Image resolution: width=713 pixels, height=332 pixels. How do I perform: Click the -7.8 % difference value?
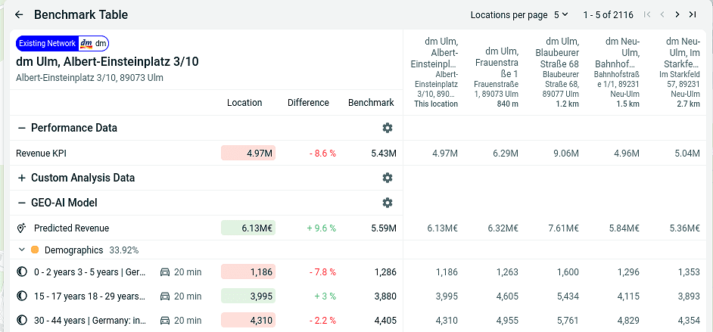point(323,272)
